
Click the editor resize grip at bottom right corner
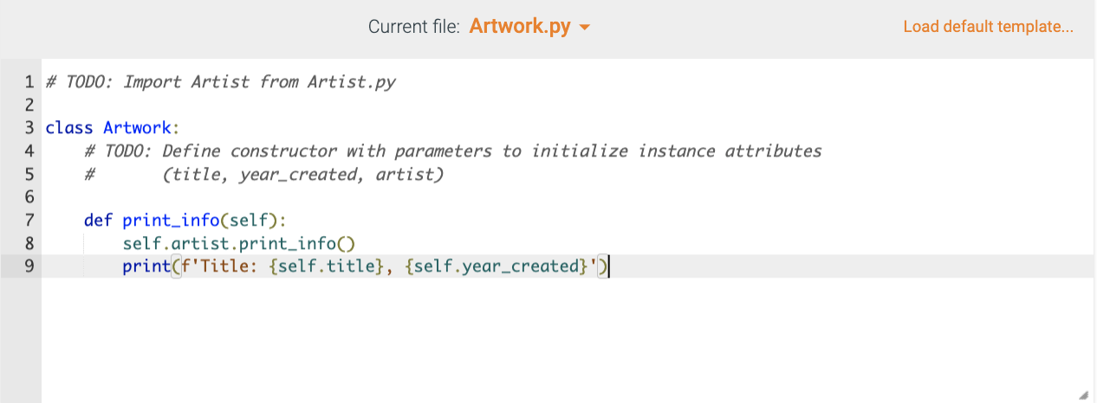[x=1083, y=393]
